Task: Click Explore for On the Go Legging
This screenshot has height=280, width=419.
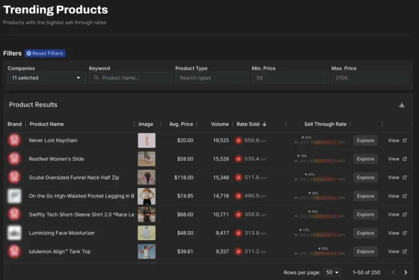Action: 365,196
